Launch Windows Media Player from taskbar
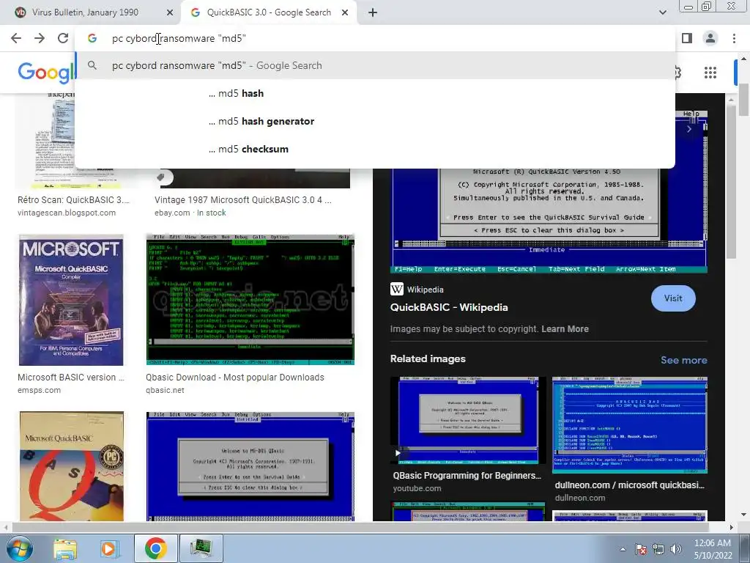 pyautogui.click(x=108, y=548)
